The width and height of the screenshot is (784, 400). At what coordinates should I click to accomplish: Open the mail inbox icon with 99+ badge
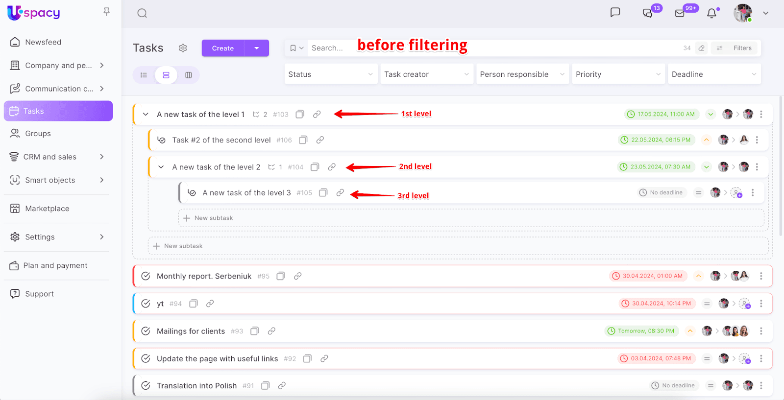click(680, 13)
